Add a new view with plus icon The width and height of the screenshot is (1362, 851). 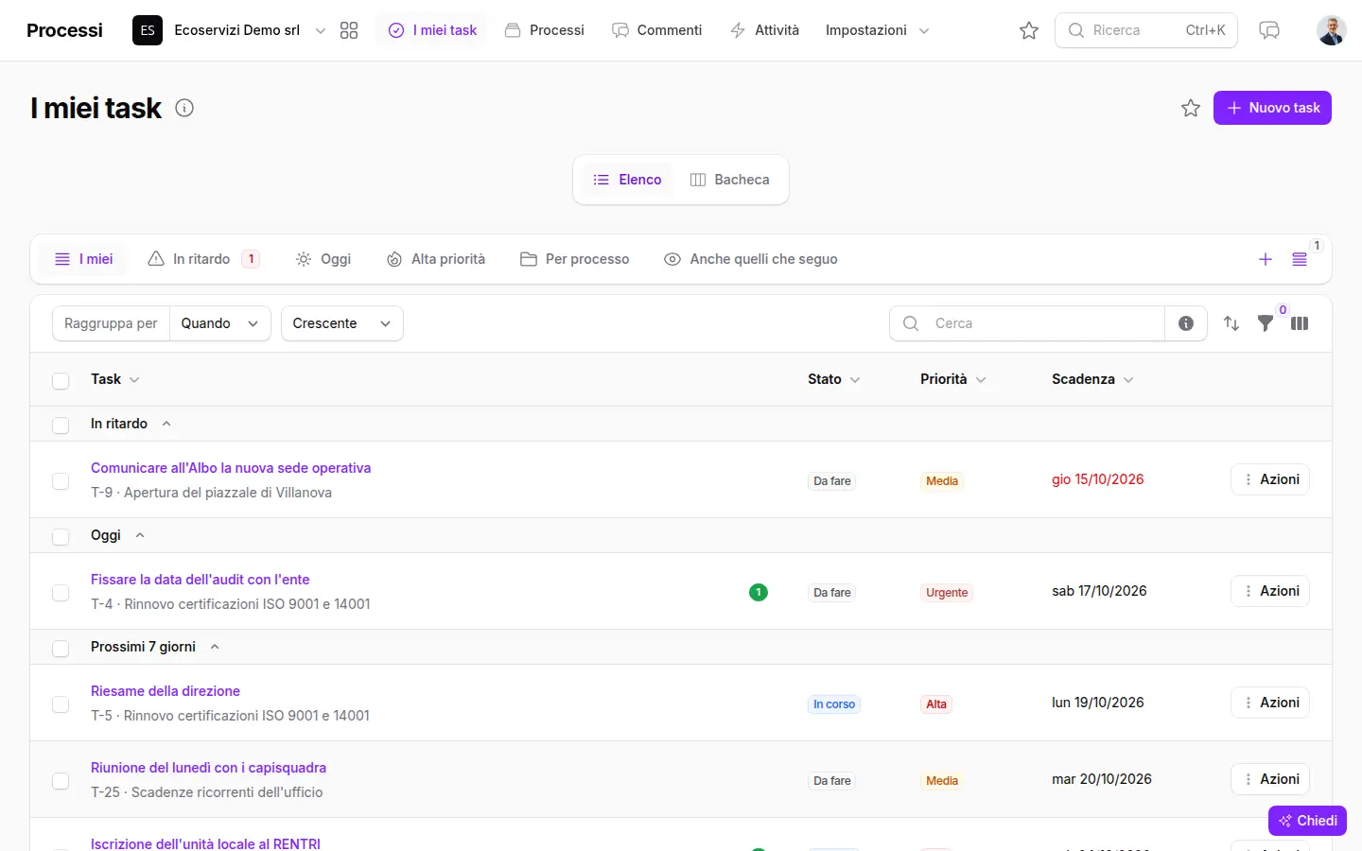(1266, 259)
